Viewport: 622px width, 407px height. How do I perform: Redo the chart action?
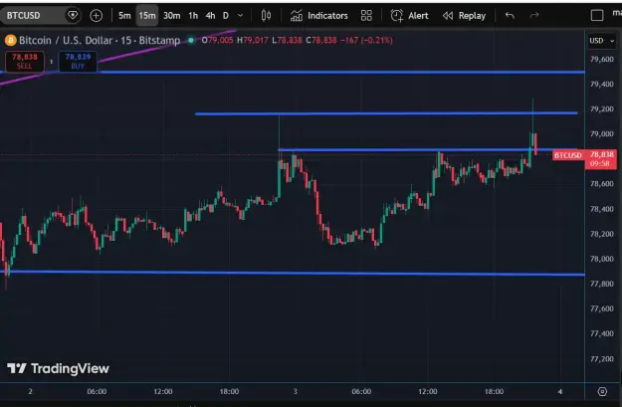(534, 16)
